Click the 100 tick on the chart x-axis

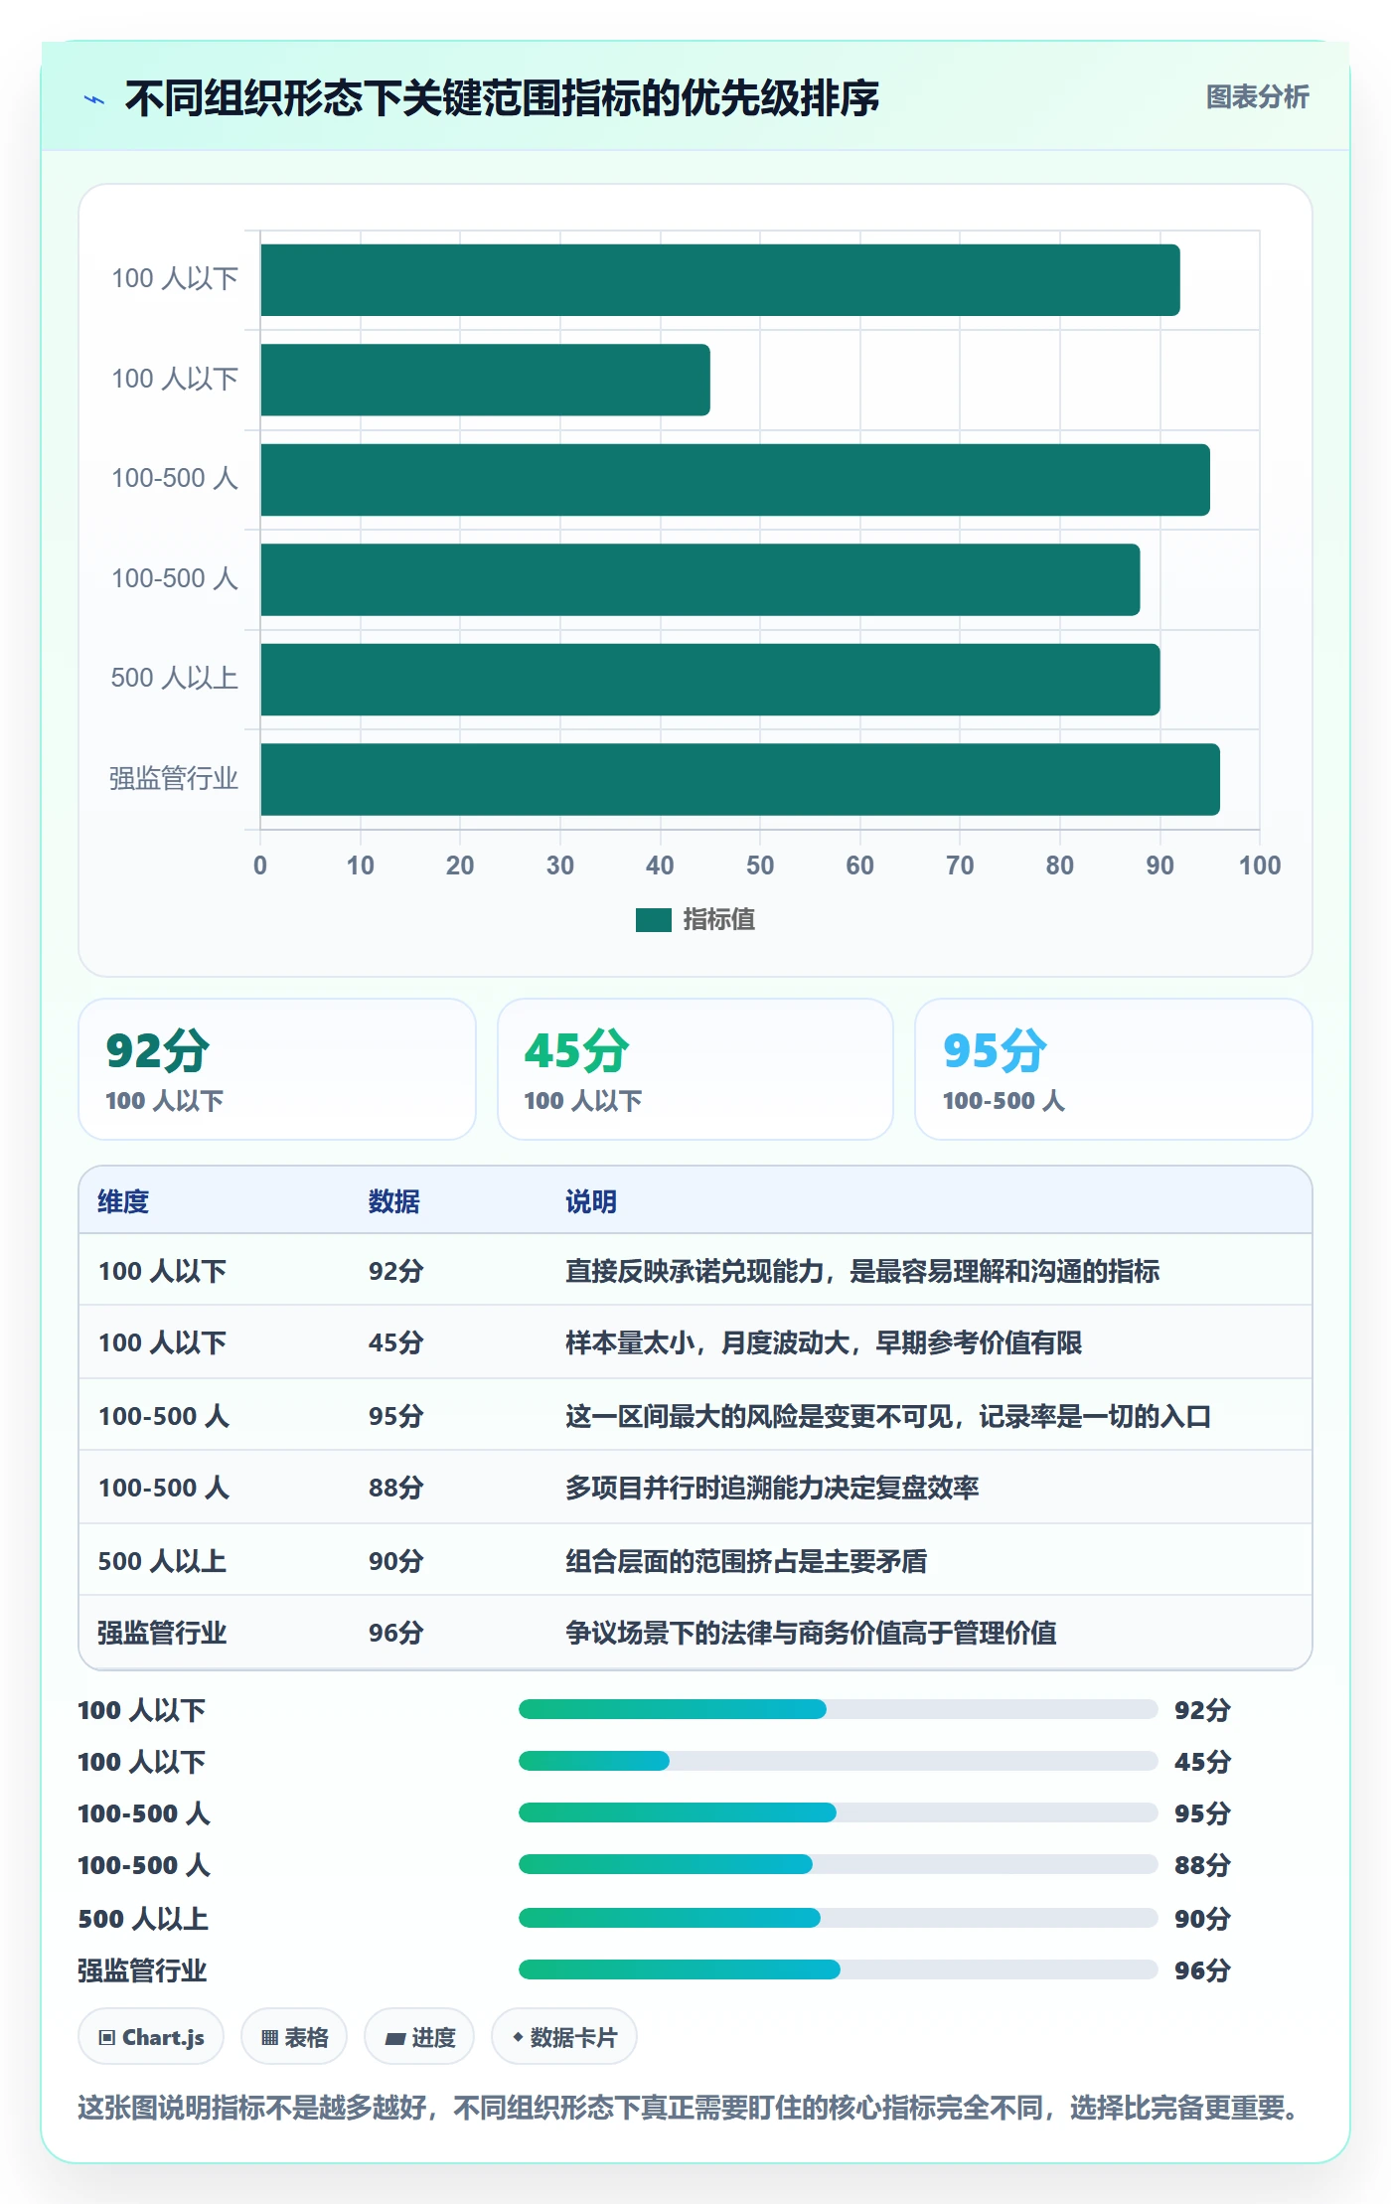coord(1260,866)
